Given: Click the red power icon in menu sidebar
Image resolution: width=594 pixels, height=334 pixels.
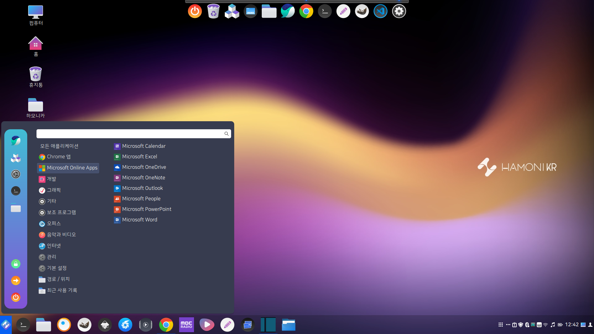Looking at the screenshot, I should [16, 297].
